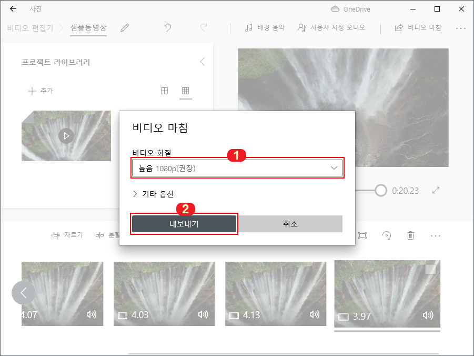The height and width of the screenshot is (356, 474).
Task: Click the undo icon
Action: (x=167, y=27)
